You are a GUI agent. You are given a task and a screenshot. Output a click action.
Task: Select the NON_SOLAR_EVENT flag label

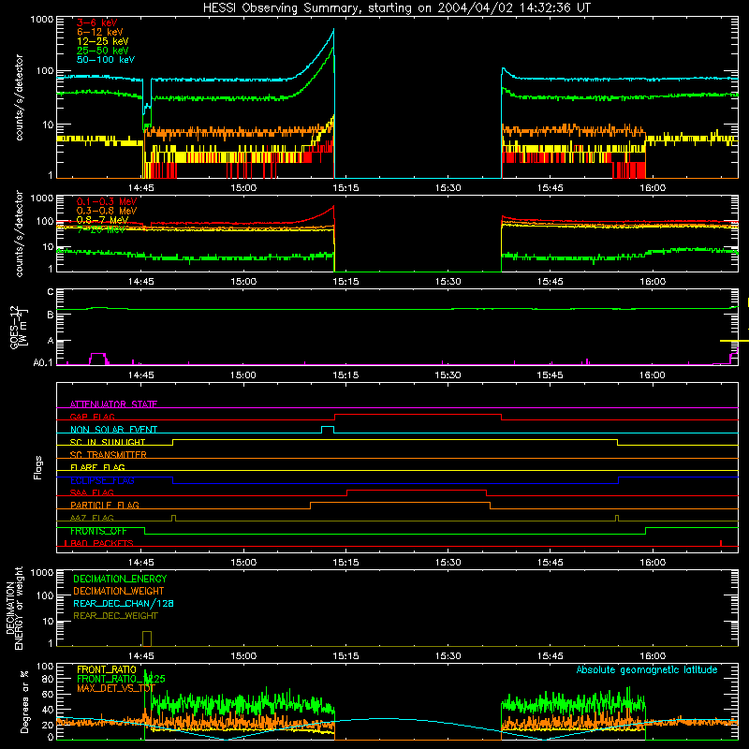(x=113, y=430)
